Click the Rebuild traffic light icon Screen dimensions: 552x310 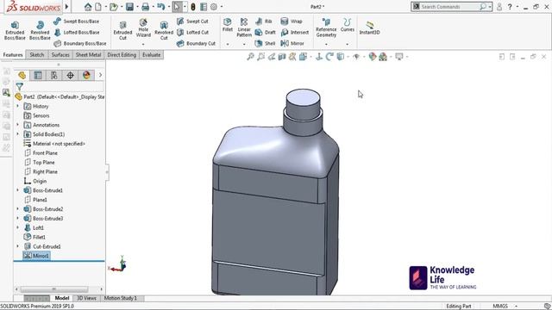[x=193, y=7]
